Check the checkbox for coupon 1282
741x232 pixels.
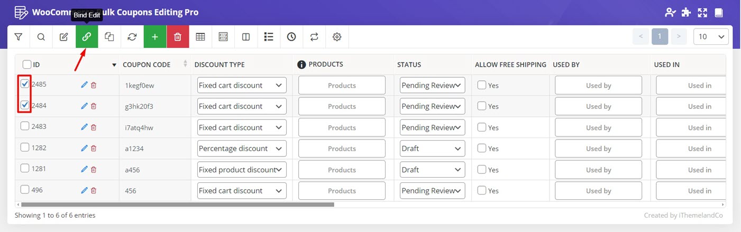click(25, 147)
